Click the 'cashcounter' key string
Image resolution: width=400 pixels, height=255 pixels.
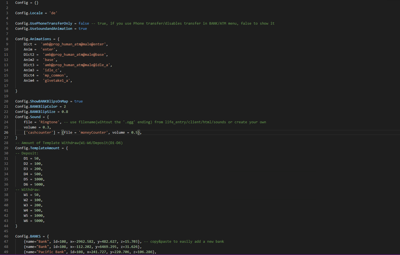(39, 133)
